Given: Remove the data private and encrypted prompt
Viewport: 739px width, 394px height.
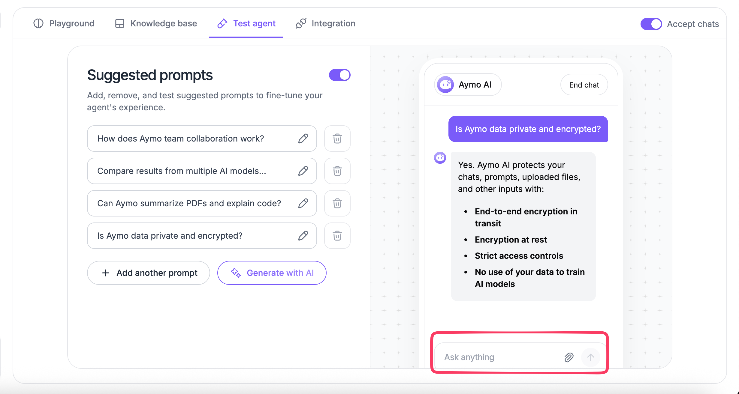Looking at the screenshot, I should 337,236.
